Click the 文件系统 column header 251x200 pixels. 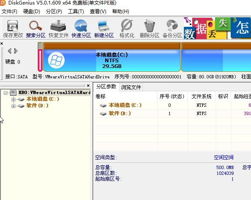pos(202,96)
